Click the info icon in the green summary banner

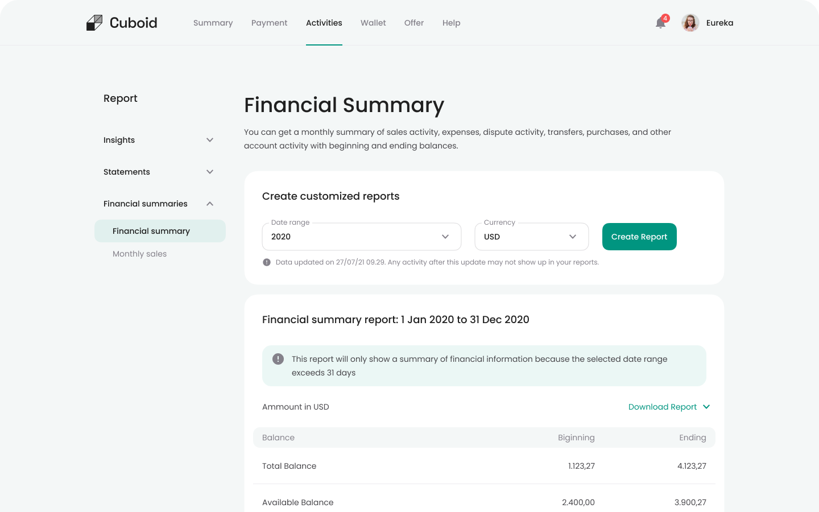coord(278,358)
